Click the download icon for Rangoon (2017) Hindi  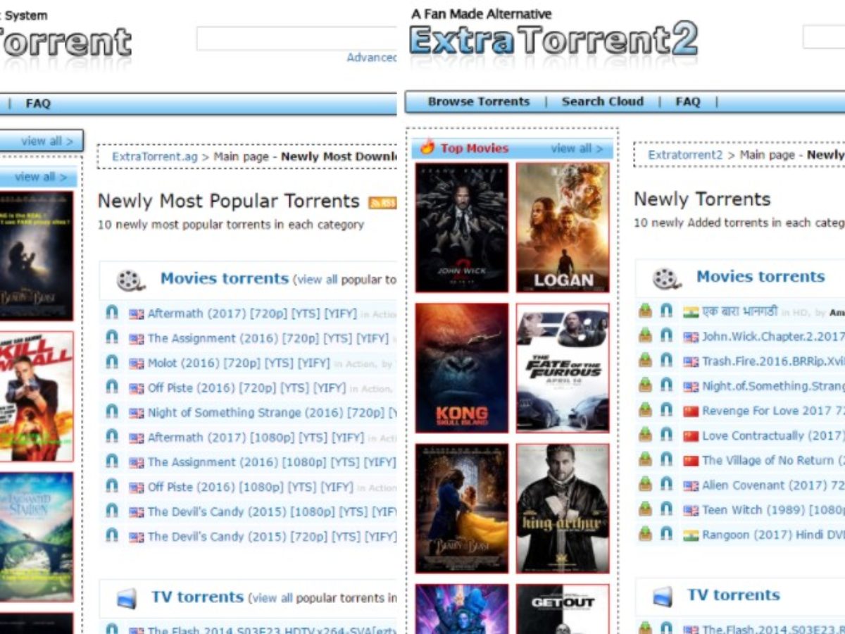point(645,534)
